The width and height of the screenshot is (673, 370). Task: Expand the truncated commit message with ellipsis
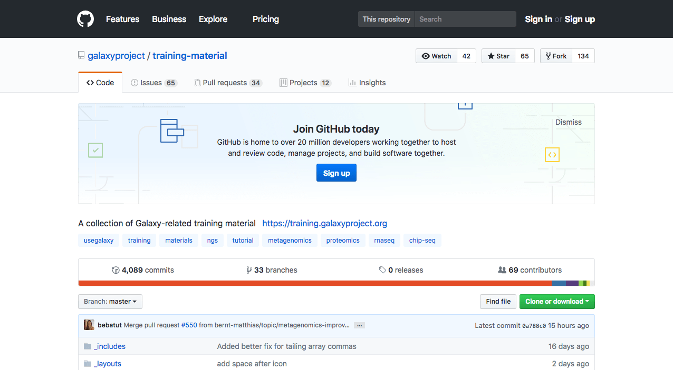tap(359, 325)
